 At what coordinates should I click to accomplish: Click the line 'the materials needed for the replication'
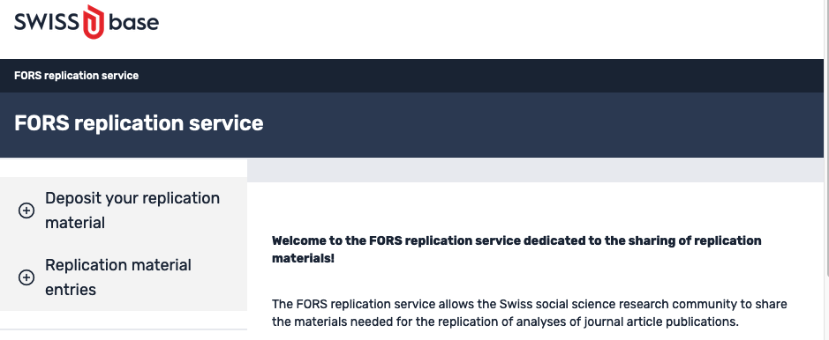(x=505, y=322)
